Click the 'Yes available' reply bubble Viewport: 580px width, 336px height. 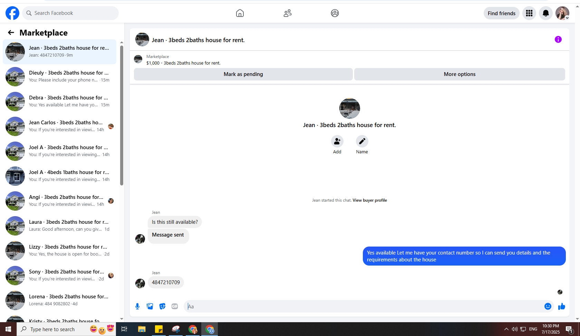464,256
